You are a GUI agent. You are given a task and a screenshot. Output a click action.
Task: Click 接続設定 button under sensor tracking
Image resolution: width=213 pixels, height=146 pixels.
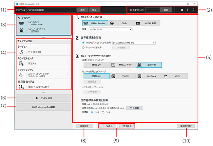(x=92, y=82)
